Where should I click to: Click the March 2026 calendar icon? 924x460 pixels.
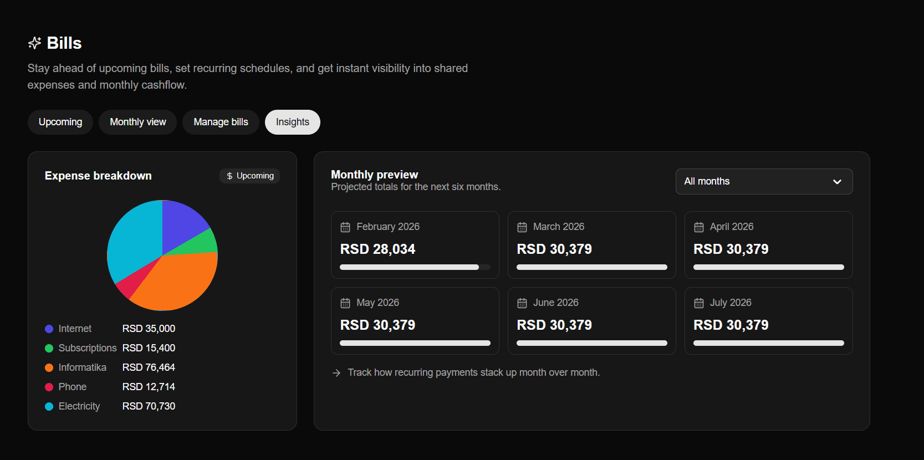click(x=522, y=227)
